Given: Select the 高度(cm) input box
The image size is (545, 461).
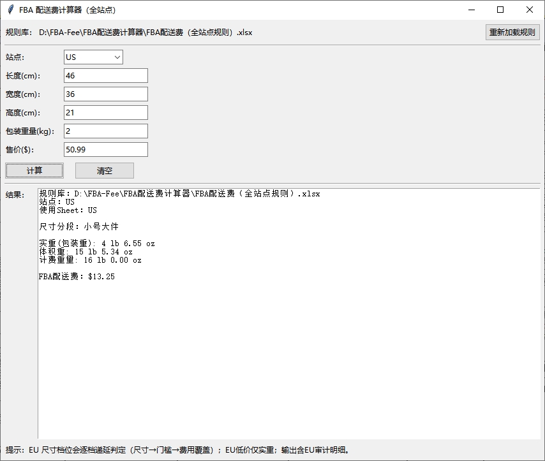Looking at the screenshot, I should click(x=106, y=113).
